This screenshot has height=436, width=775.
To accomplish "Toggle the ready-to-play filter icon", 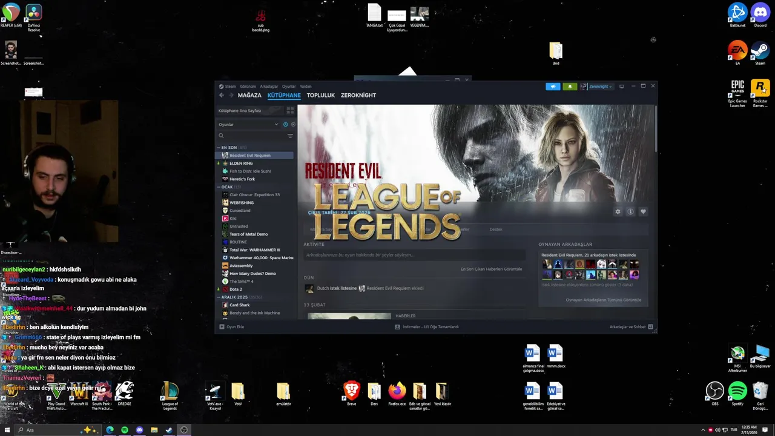I will click(x=293, y=124).
